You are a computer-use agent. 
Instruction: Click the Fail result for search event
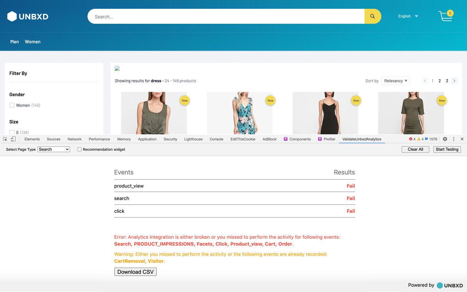[x=351, y=198]
